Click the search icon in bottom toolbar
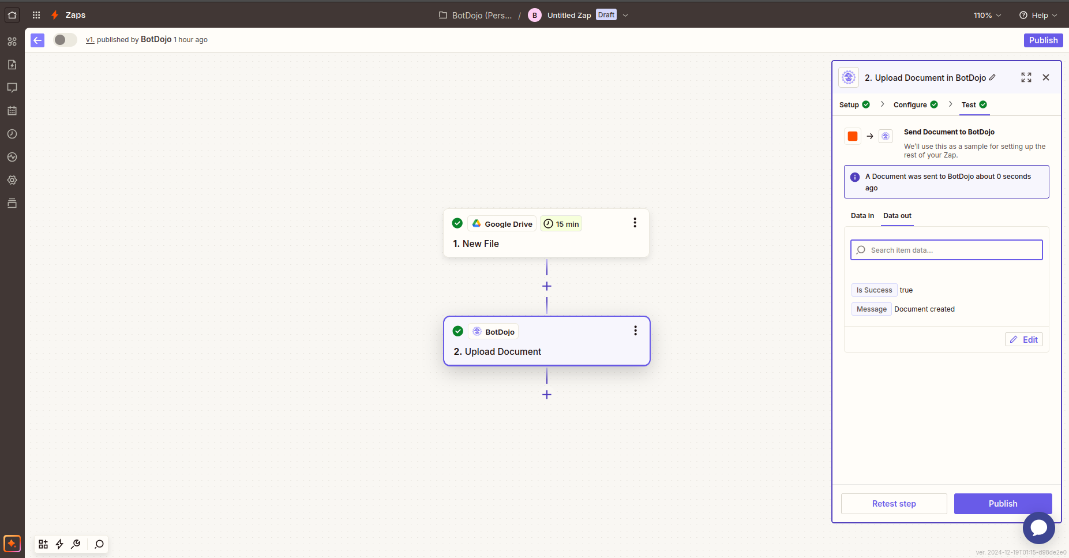Screen dimensions: 1069x558 tap(99, 544)
